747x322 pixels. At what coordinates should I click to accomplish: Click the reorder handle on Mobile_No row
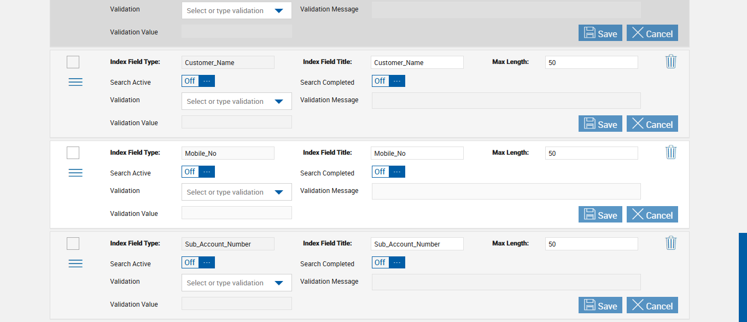coord(75,173)
